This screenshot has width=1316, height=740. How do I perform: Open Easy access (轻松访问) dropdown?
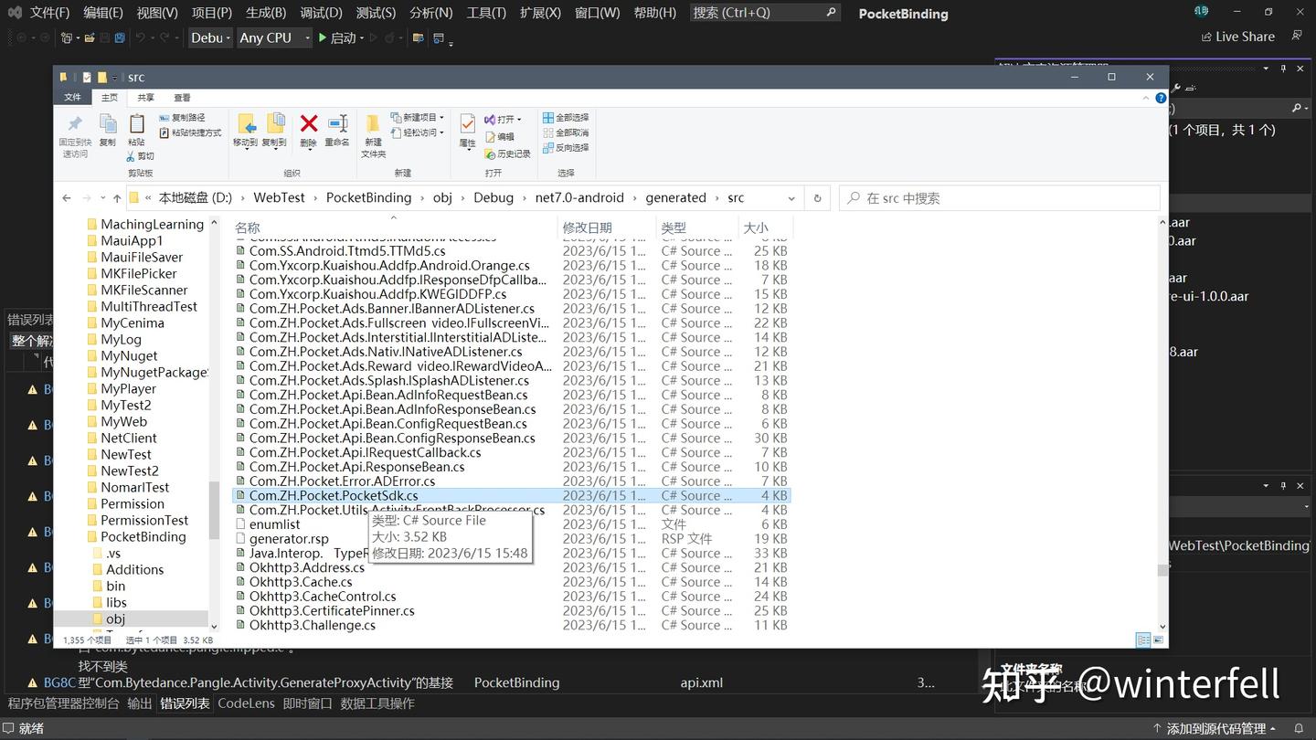pos(418,132)
